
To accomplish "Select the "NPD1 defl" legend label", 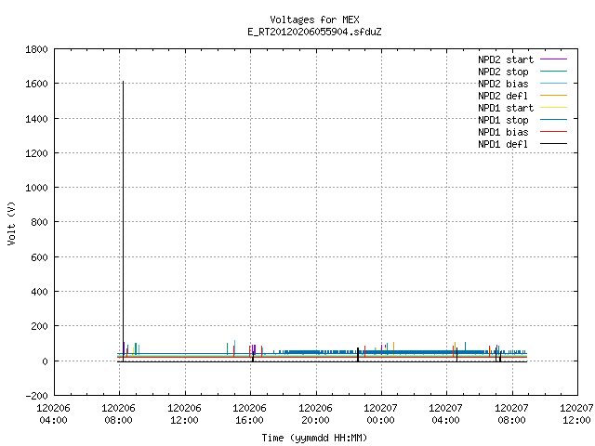I will coord(503,145).
